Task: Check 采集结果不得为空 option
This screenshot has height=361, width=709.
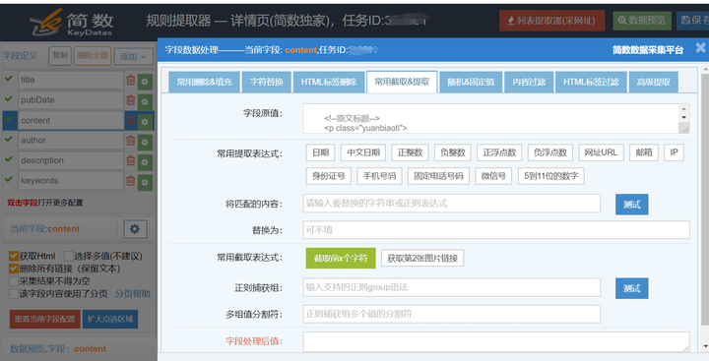Action: [14, 281]
